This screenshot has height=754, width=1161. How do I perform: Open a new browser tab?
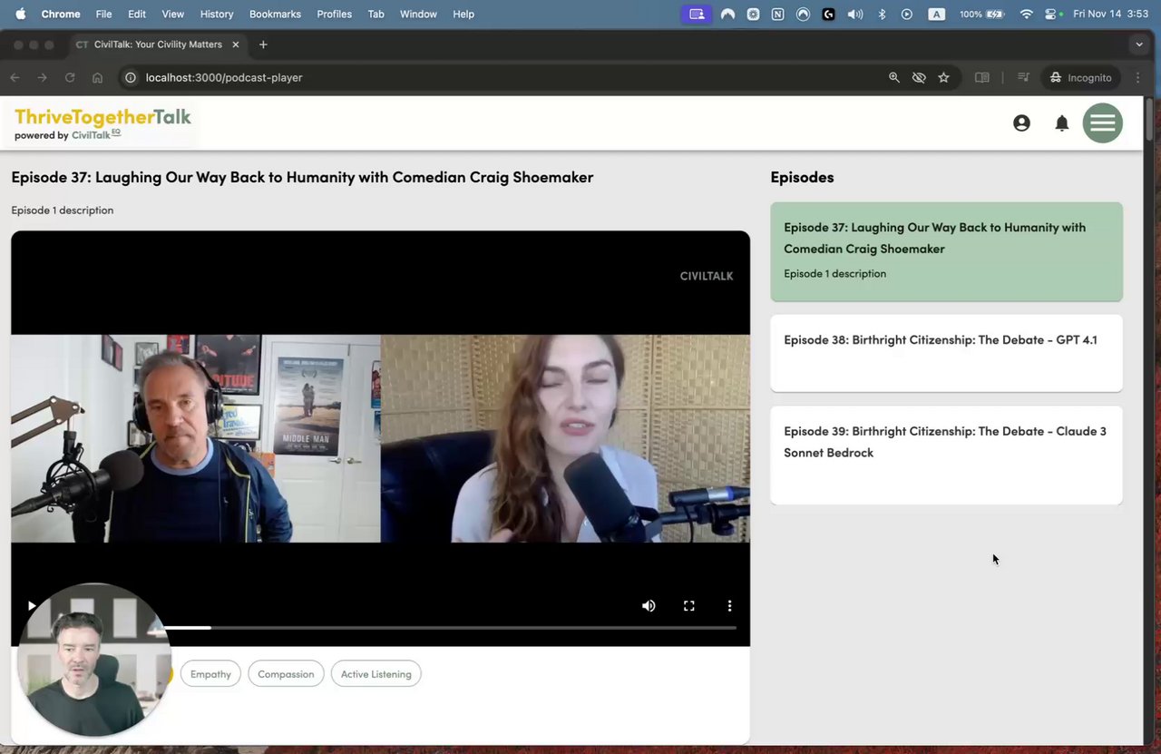coord(263,44)
